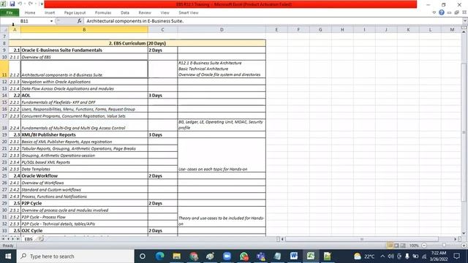Click the Zoom Out minus button
The image size is (468, 263).
(x=424, y=245)
